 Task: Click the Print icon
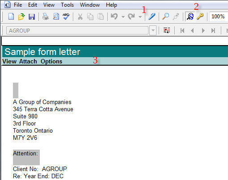click(45, 17)
